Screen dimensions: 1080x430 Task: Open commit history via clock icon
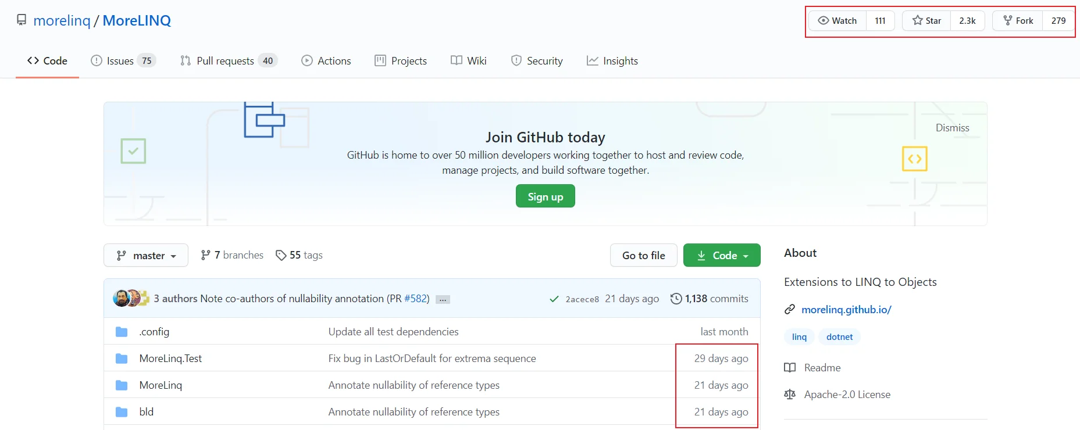(676, 299)
